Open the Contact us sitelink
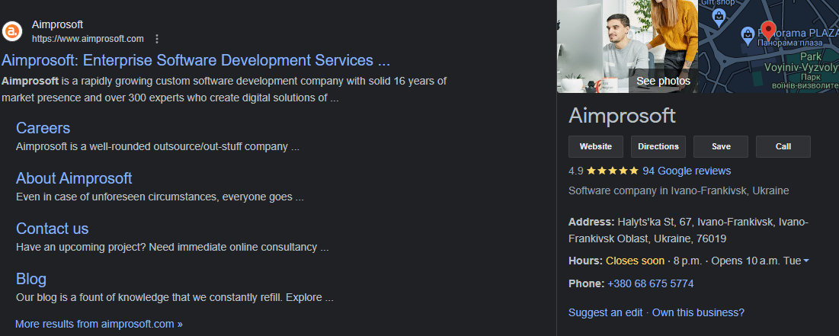The width and height of the screenshot is (839, 336). [52, 229]
